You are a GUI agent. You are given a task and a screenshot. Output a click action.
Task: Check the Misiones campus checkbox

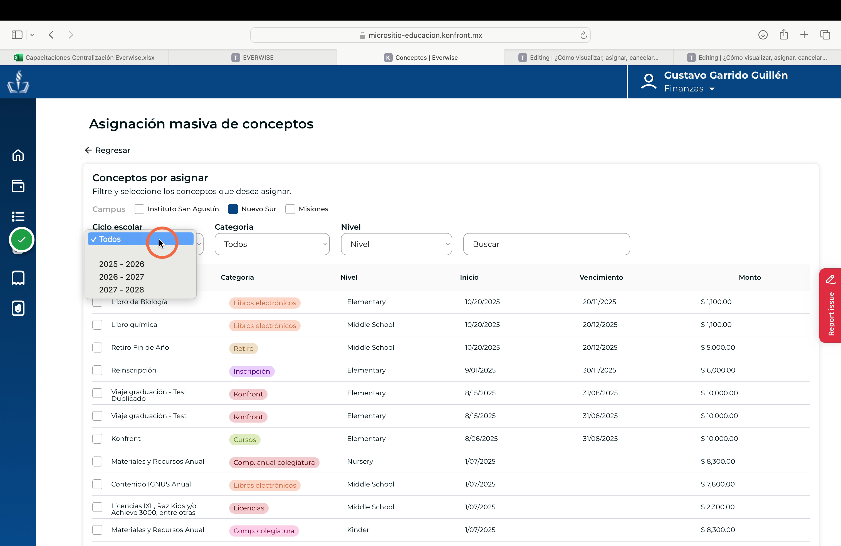click(x=290, y=209)
